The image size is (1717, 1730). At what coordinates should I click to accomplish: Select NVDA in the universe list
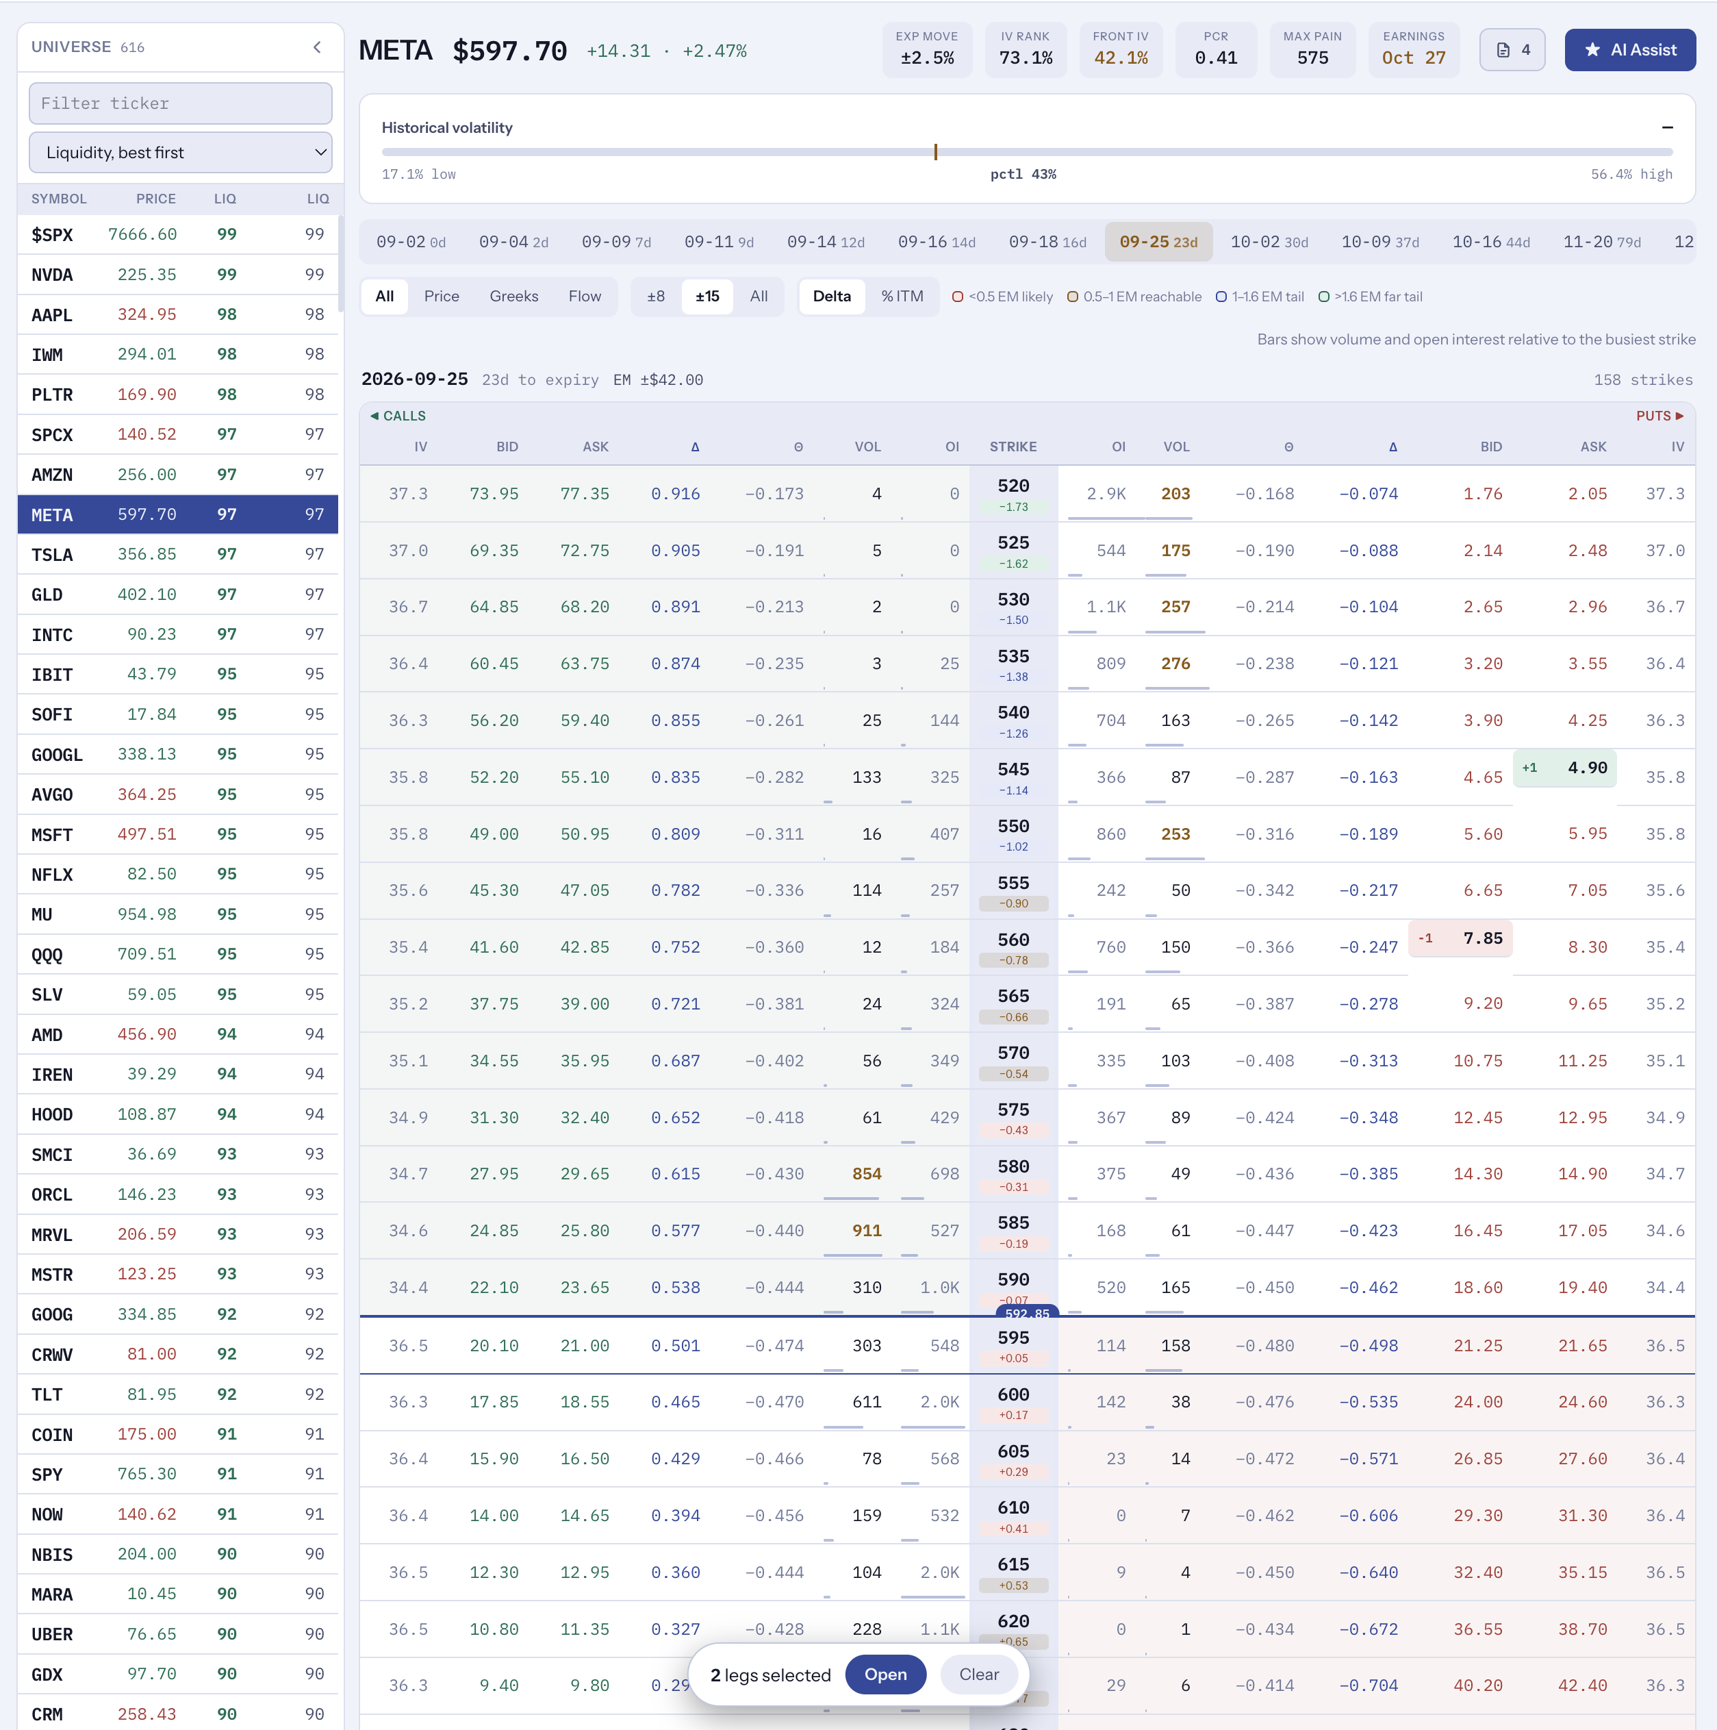[x=178, y=275]
